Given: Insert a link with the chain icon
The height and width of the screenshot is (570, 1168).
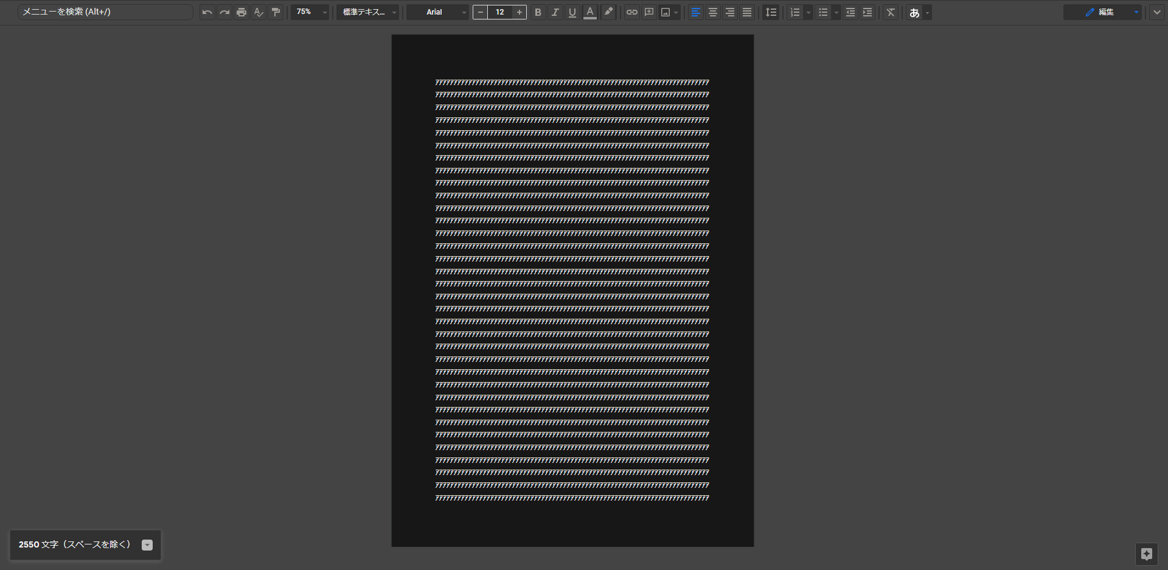Looking at the screenshot, I should coord(632,12).
